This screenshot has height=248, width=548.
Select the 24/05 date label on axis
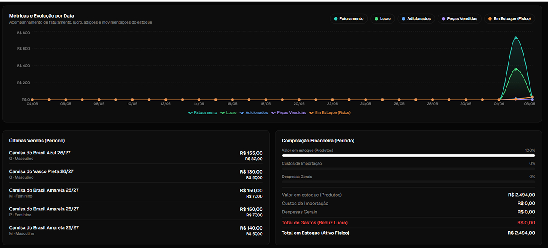pos(366,104)
